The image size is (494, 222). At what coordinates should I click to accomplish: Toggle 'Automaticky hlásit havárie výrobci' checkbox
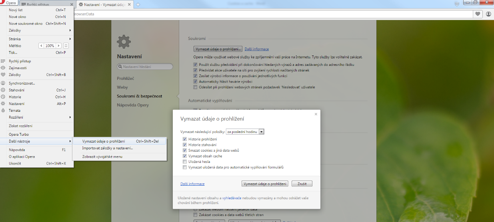tap(195, 81)
